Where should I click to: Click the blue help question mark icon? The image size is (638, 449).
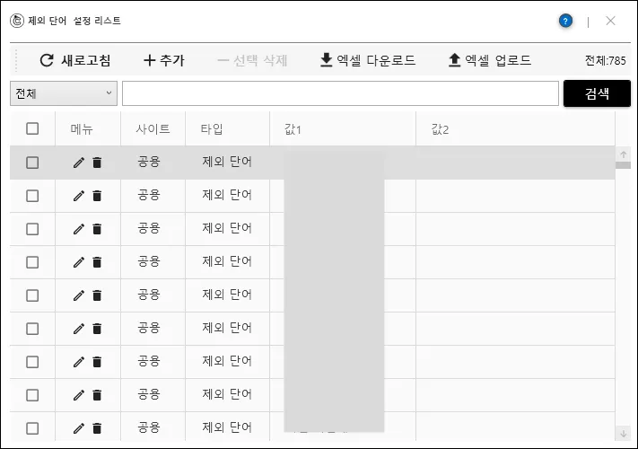(x=565, y=21)
